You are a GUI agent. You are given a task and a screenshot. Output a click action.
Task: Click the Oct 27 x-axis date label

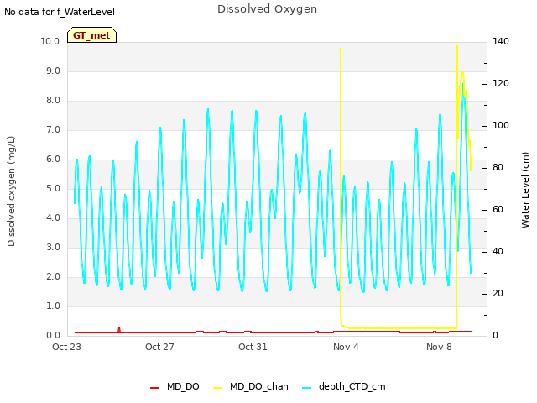click(159, 347)
